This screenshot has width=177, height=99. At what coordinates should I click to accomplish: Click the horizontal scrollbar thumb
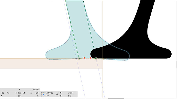point(116,98)
